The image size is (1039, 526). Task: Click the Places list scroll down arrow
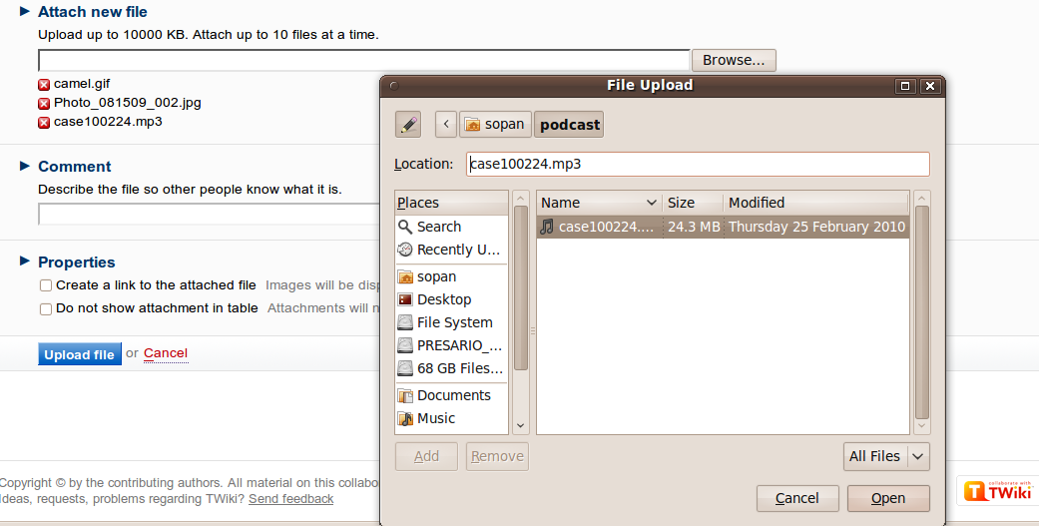(521, 425)
